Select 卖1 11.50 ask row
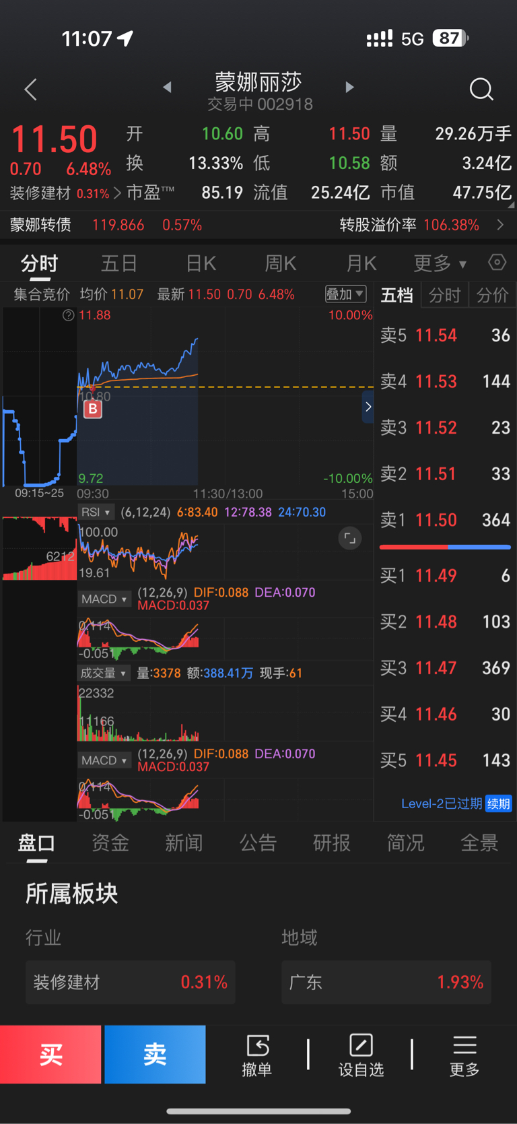Screen dimensions: 517x1124 [445, 520]
